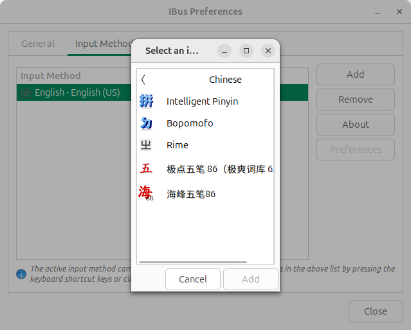Click the 海峰五笔86 red icon
Screen dimensions: 411x330
point(146,193)
